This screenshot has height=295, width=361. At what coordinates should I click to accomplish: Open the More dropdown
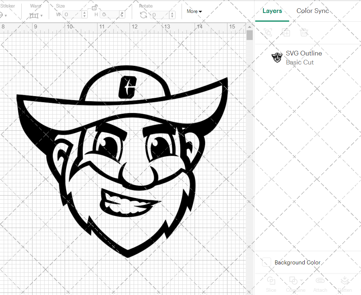(x=194, y=11)
